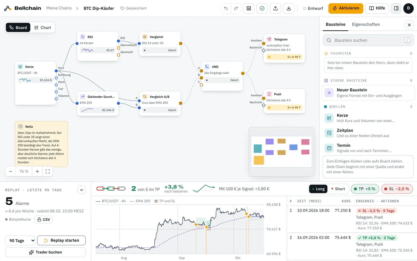Click the Bellchain logo
The width and height of the screenshot is (417, 261).
(x=23, y=8)
